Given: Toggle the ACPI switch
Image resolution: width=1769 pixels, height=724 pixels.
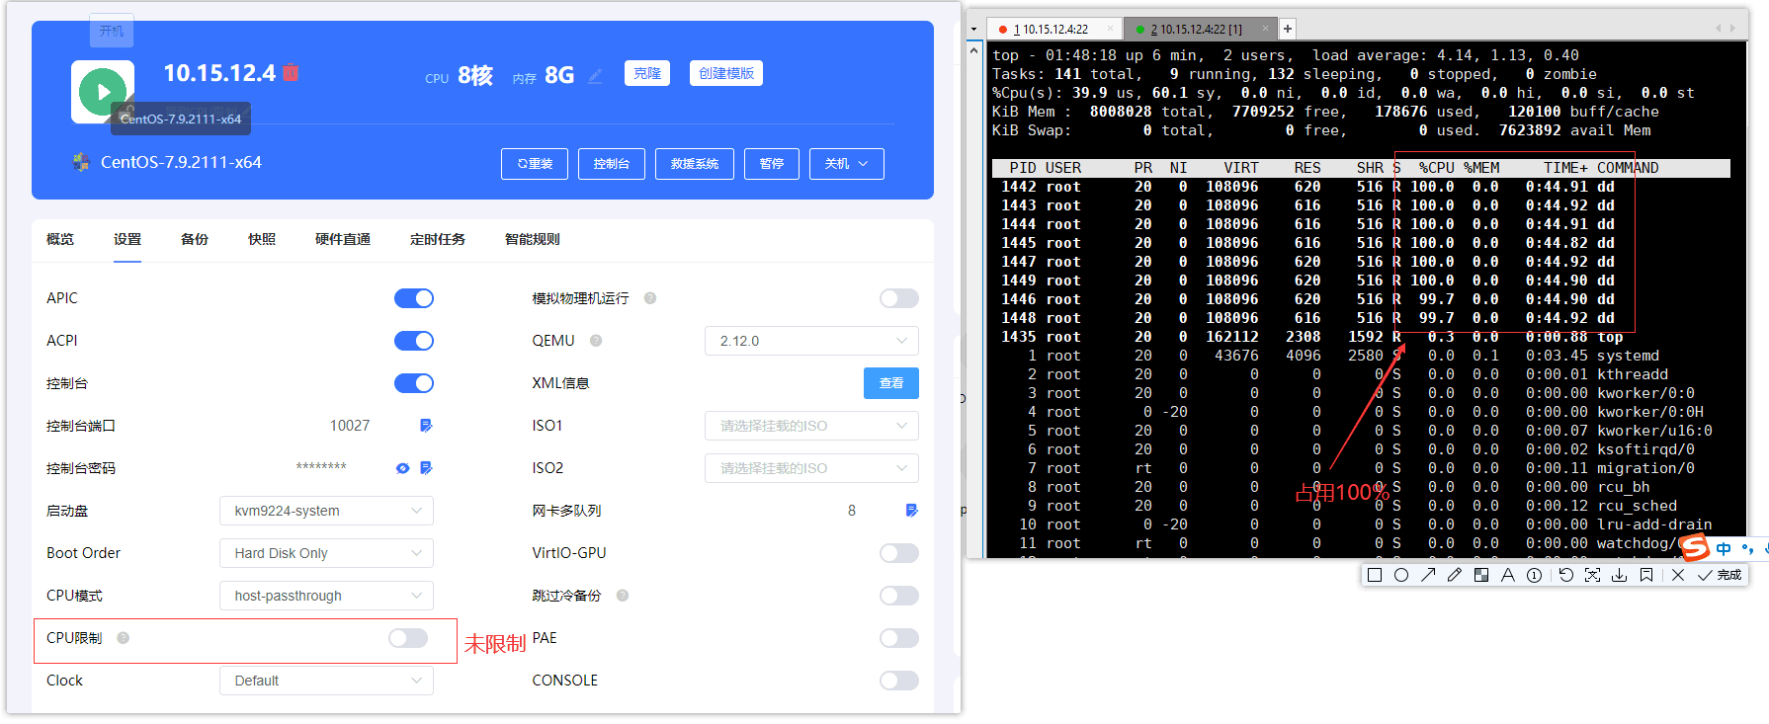Looking at the screenshot, I should [414, 341].
